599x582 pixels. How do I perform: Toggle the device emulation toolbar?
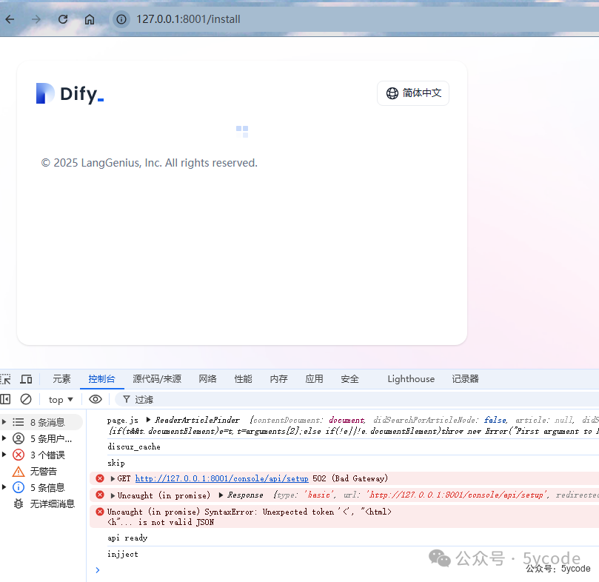pyautogui.click(x=26, y=378)
